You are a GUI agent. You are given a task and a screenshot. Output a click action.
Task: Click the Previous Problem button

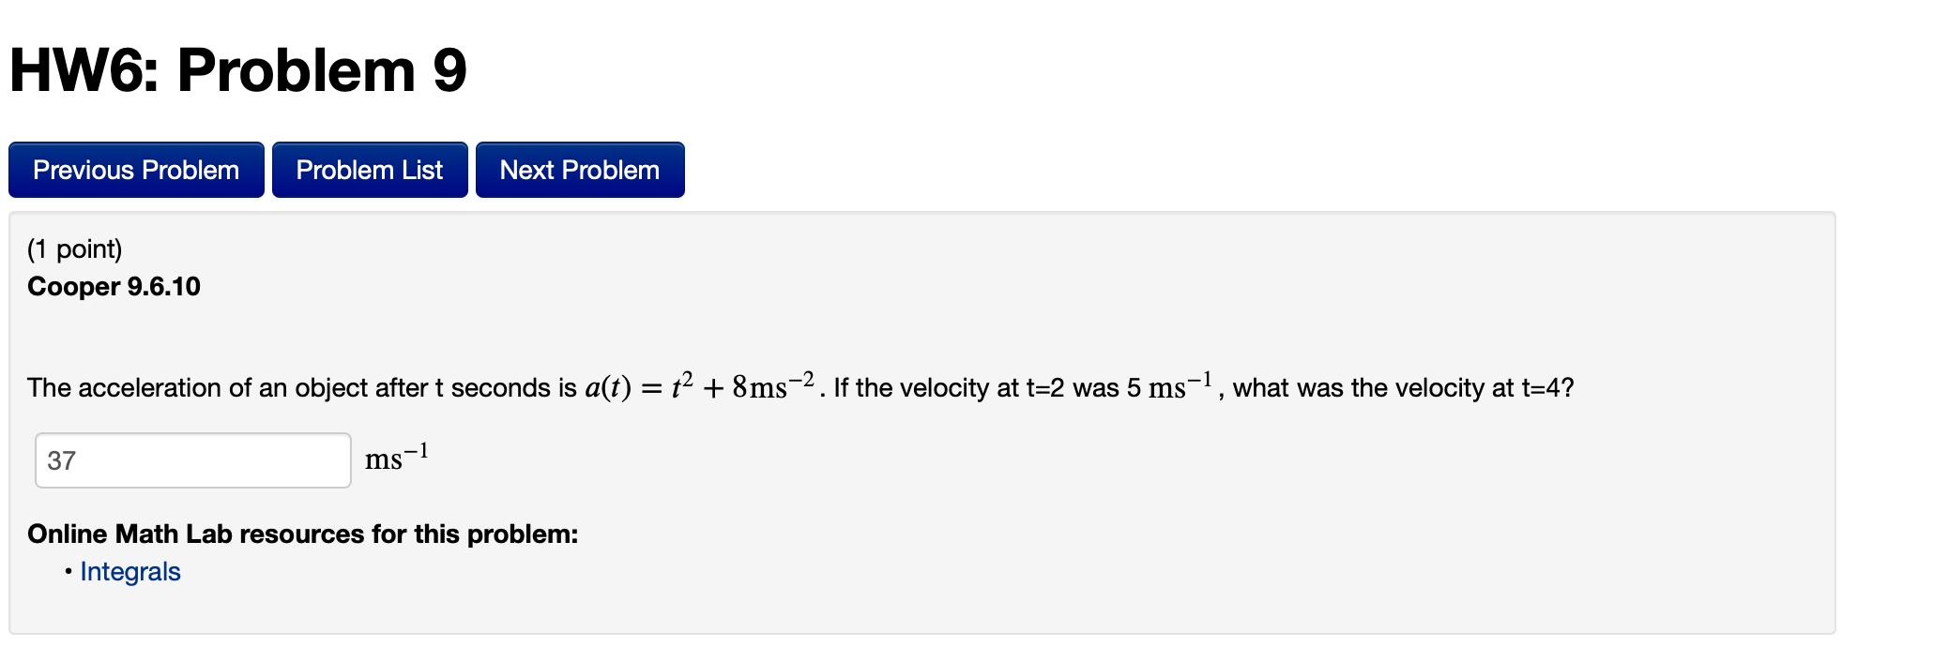click(135, 170)
